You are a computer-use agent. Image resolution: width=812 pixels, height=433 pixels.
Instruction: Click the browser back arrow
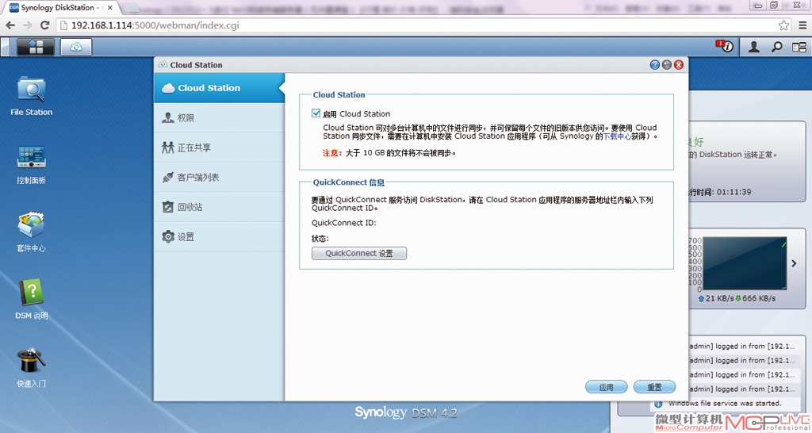click(x=10, y=25)
